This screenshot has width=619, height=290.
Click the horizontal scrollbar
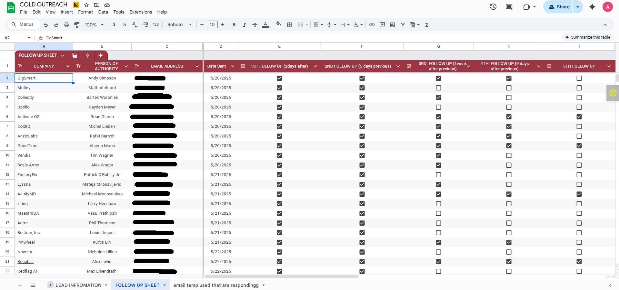pos(282,276)
